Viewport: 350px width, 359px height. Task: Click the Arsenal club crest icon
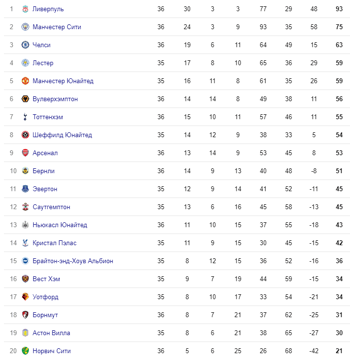click(25, 153)
